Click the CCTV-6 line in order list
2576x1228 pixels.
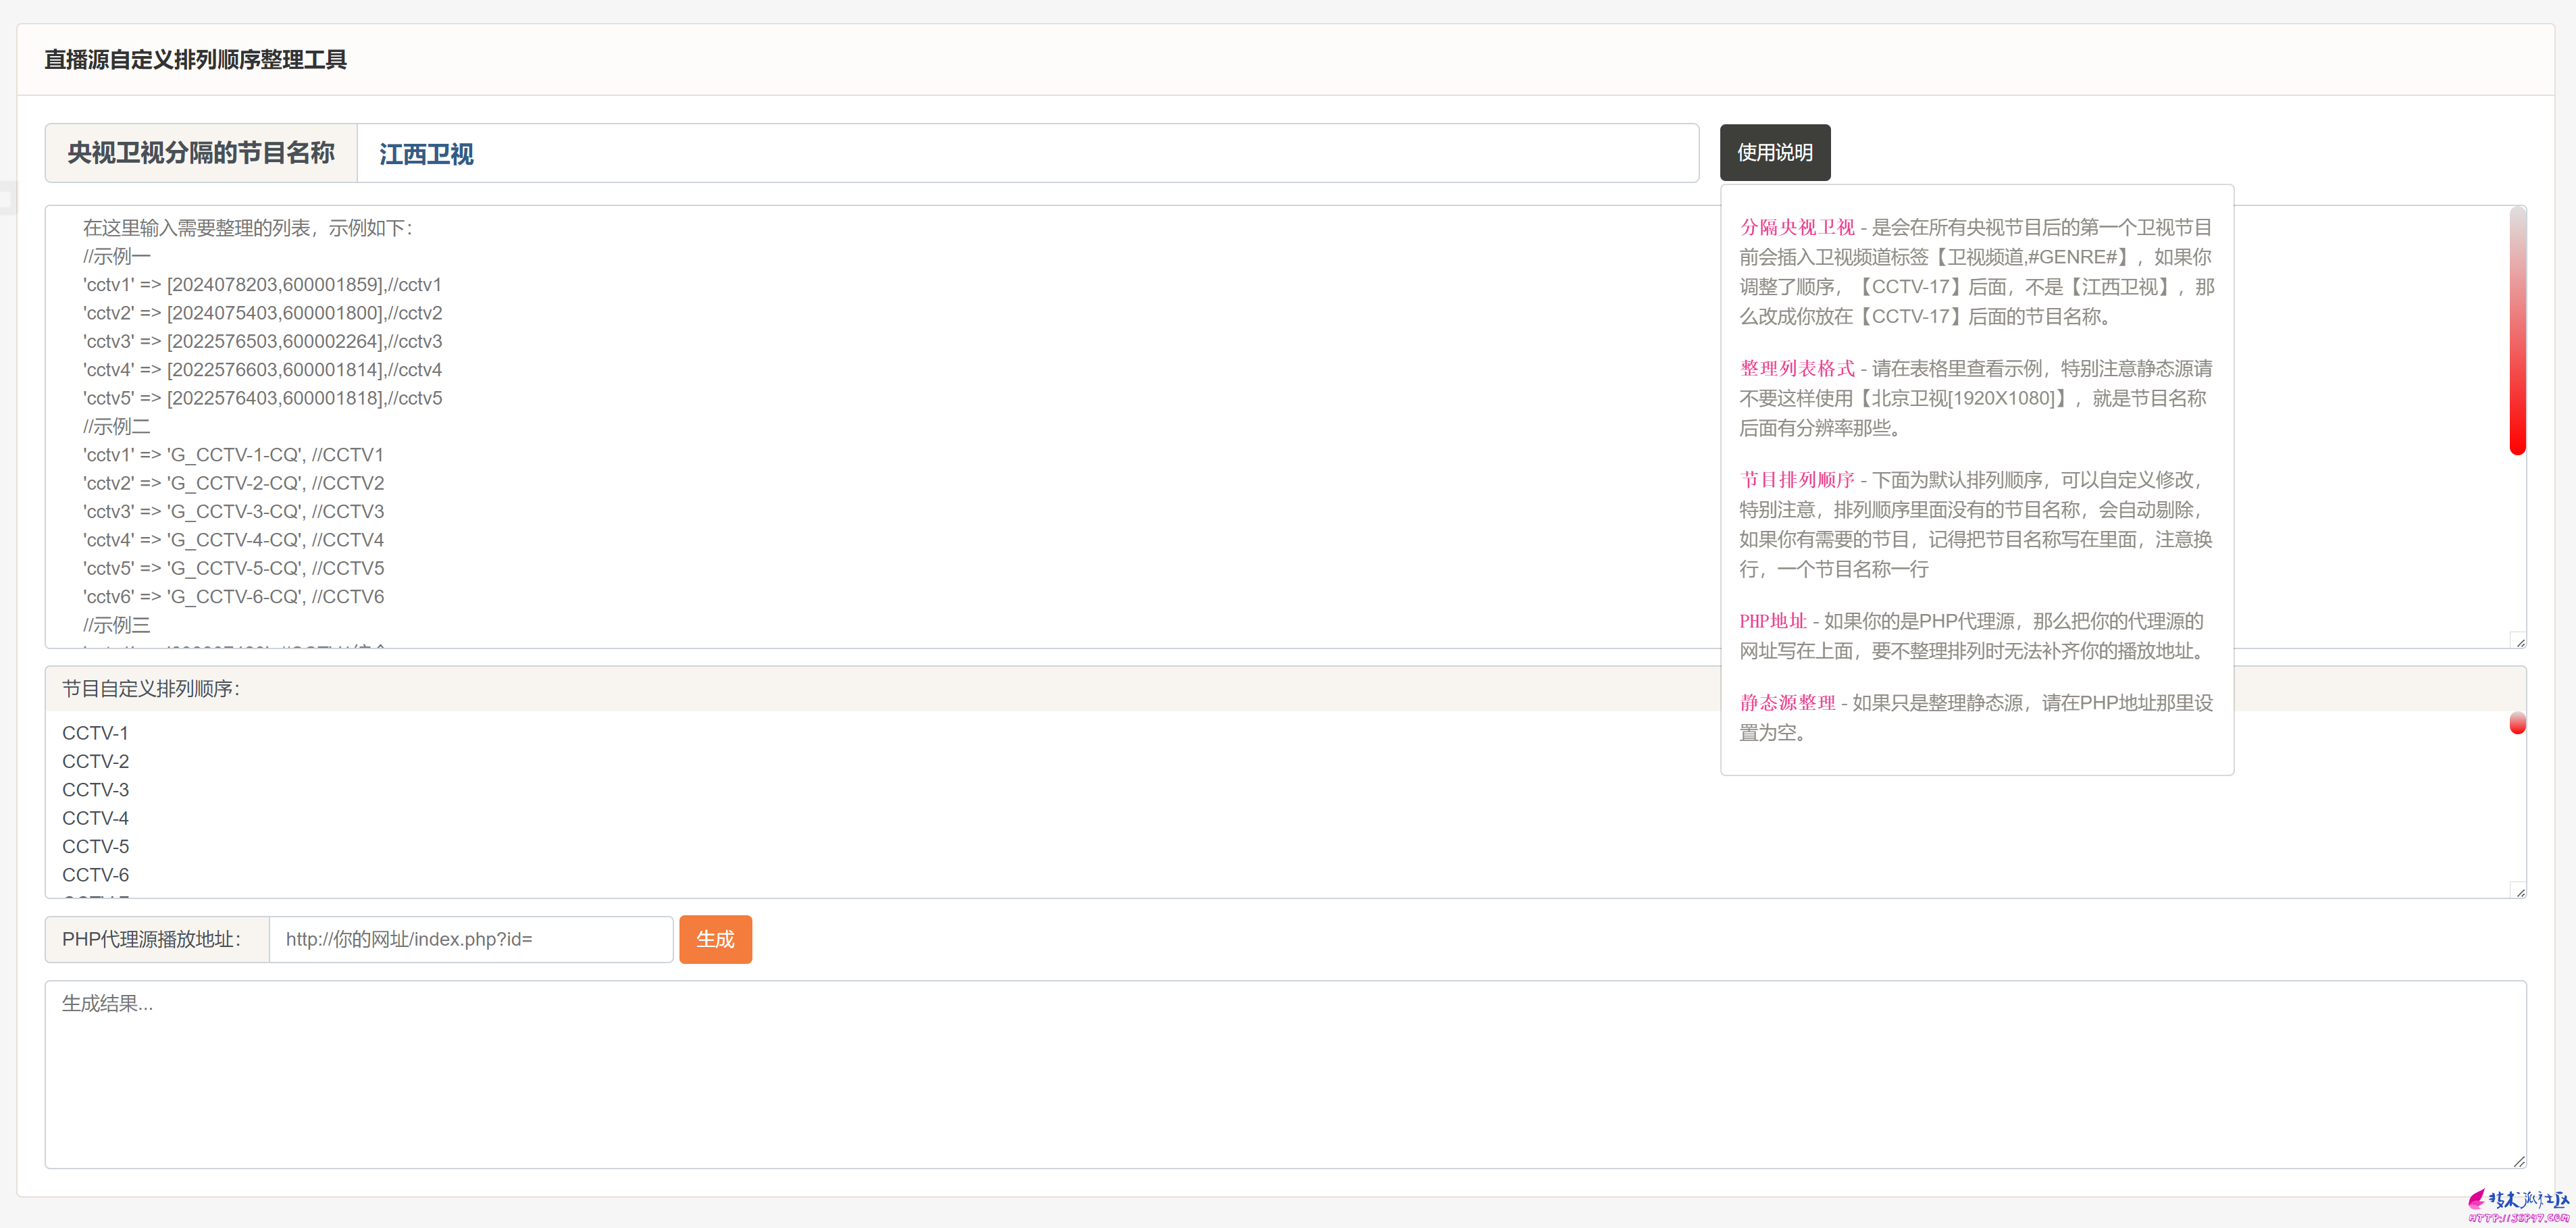[x=95, y=875]
